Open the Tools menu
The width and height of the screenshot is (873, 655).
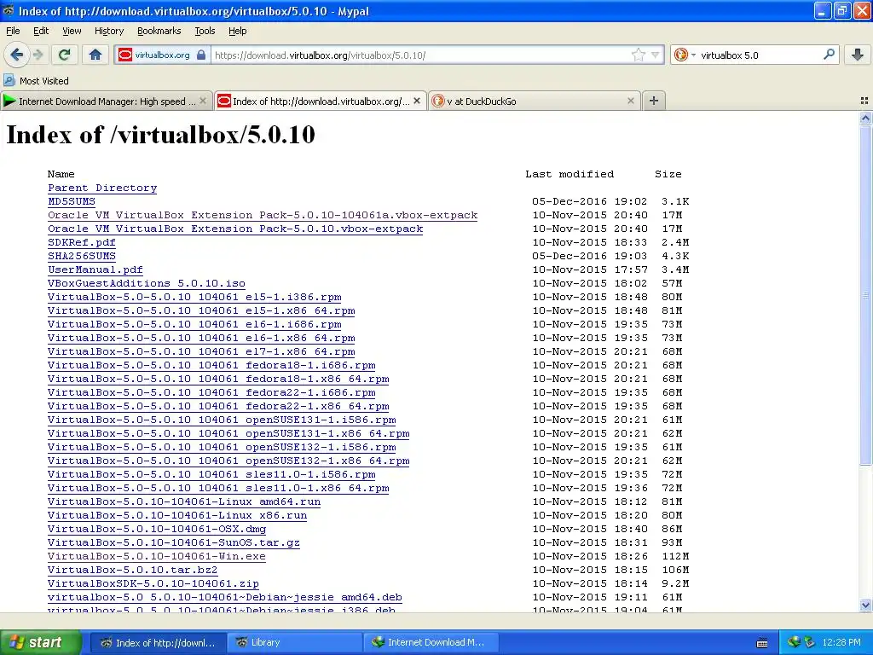coord(205,31)
